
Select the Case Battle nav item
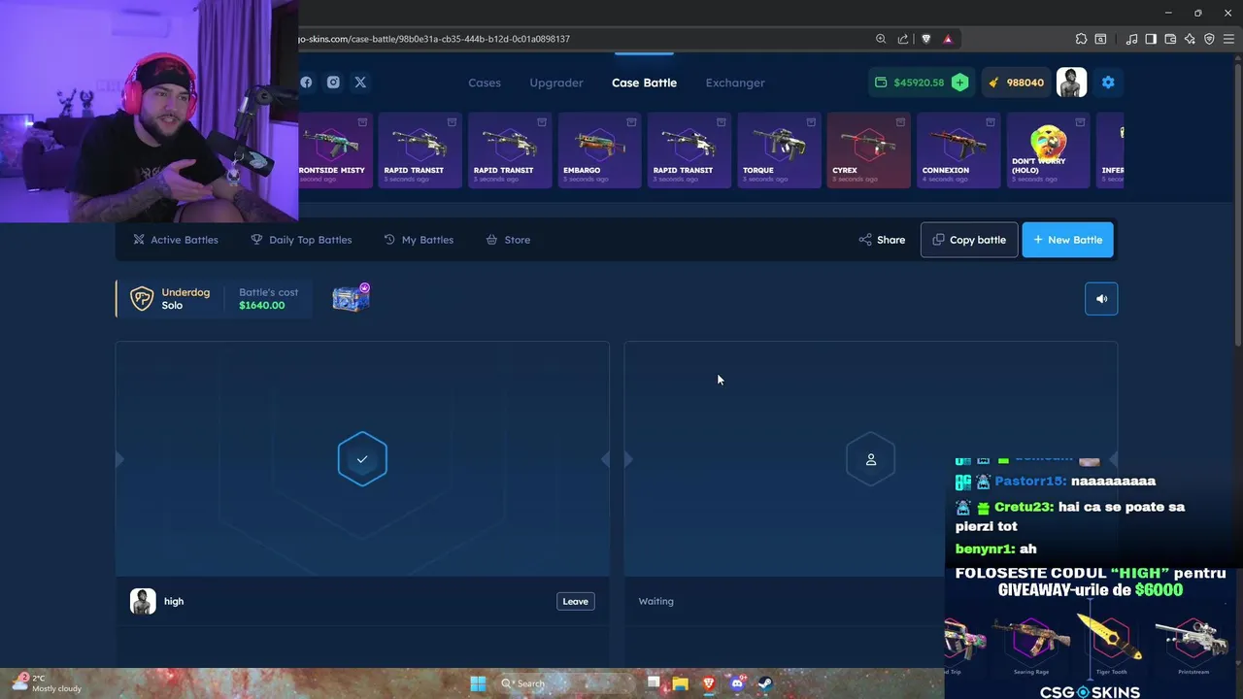click(644, 83)
